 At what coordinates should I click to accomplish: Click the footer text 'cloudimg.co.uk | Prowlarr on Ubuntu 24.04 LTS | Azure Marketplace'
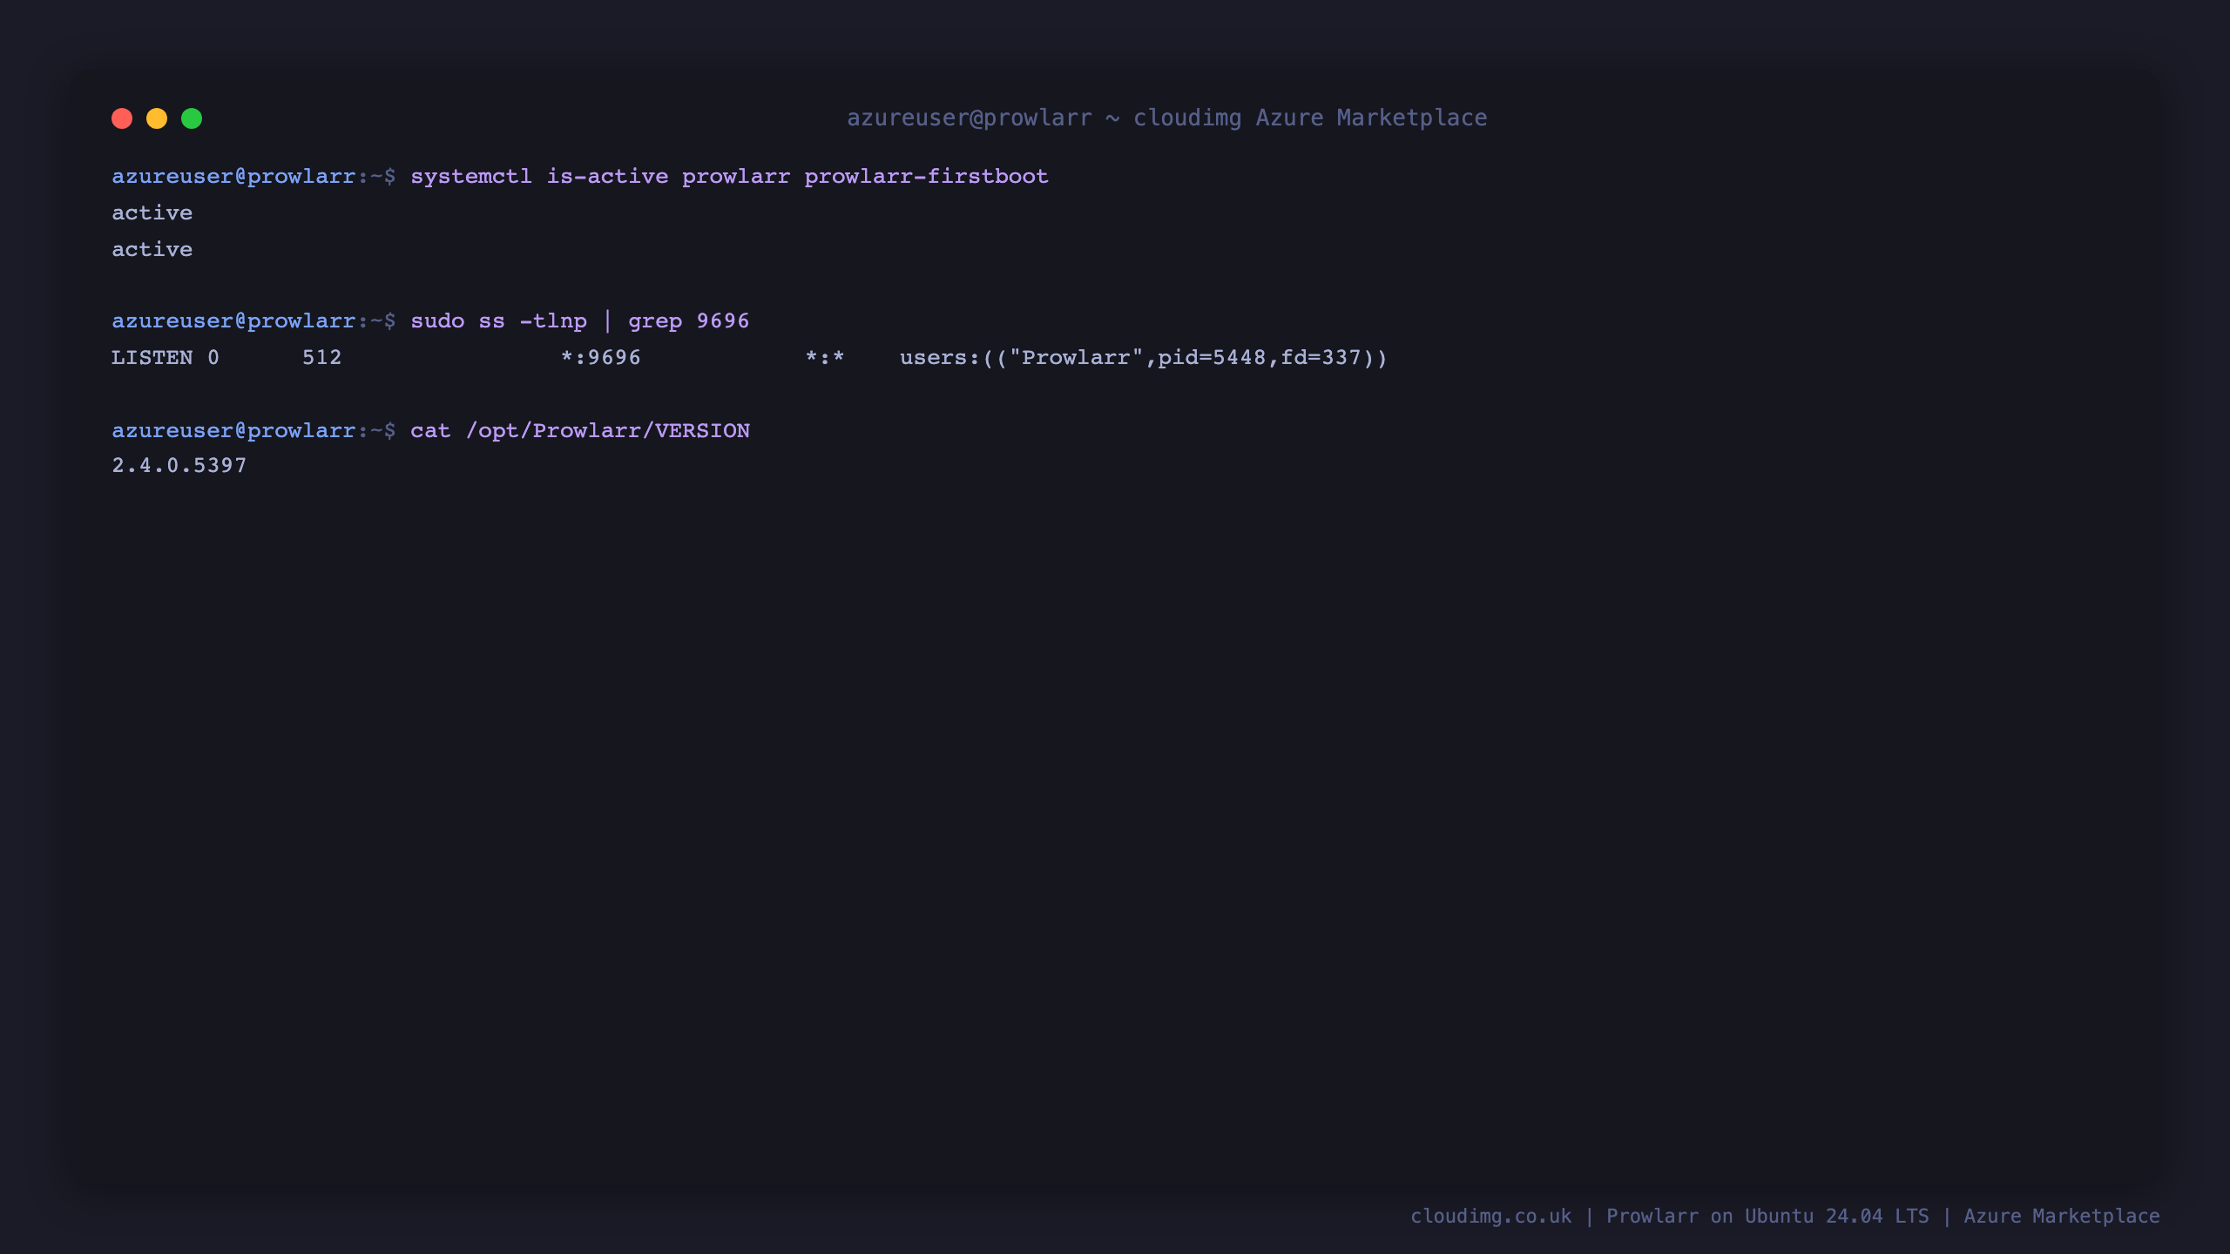point(1785,1216)
